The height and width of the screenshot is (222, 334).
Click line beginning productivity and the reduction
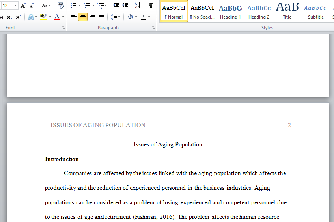click(x=157, y=188)
